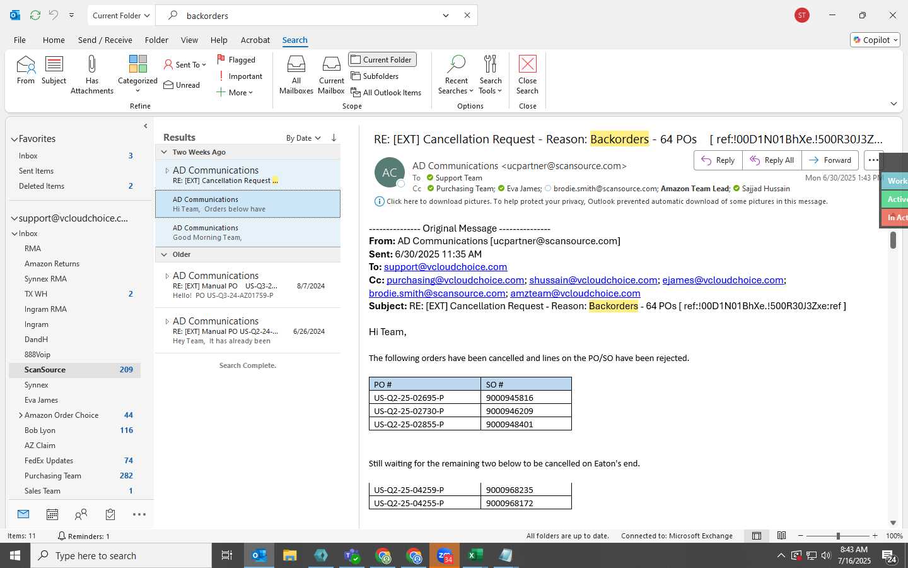Open the Folder tab
The height and width of the screenshot is (568, 908).
tap(156, 40)
